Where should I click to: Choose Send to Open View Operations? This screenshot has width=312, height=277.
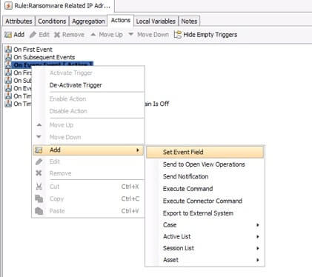tap(205, 164)
